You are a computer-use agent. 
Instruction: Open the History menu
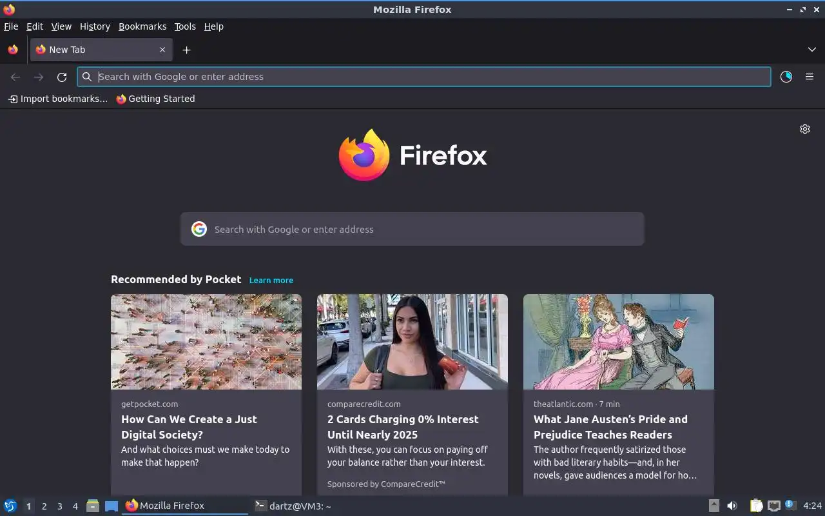(95, 26)
